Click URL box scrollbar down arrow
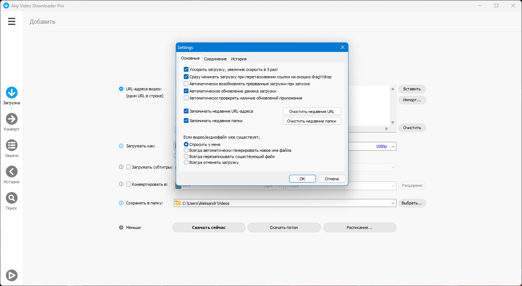 [393, 123]
